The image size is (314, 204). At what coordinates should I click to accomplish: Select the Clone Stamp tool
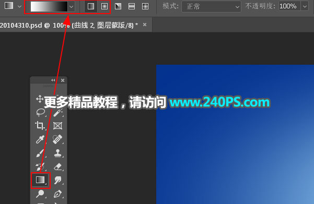(x=57, y=153)
